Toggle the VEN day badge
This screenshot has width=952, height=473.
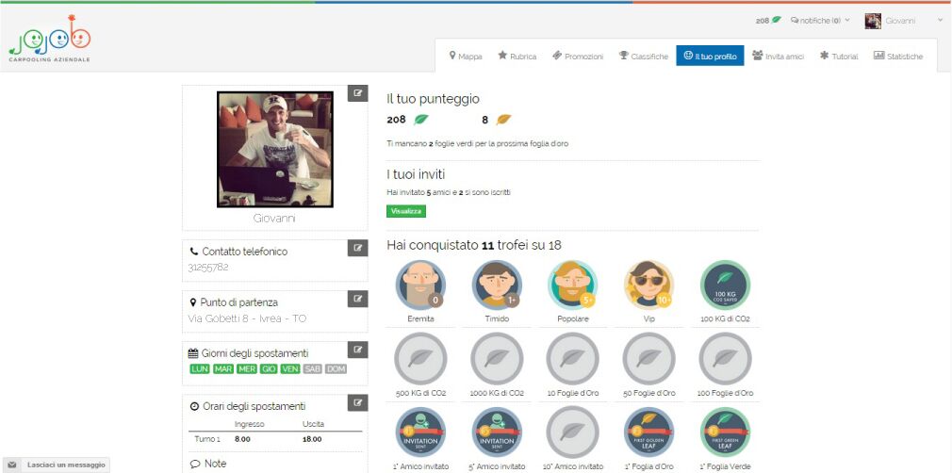(x=289, y=369)
